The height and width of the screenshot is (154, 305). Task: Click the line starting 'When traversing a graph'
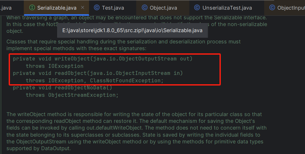coord(137,18)
